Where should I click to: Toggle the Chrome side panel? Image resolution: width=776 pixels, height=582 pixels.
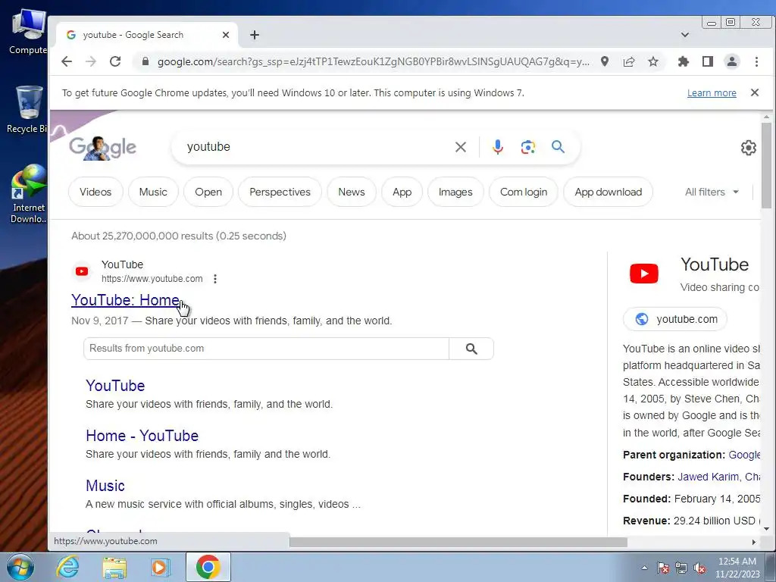(708, 61)
